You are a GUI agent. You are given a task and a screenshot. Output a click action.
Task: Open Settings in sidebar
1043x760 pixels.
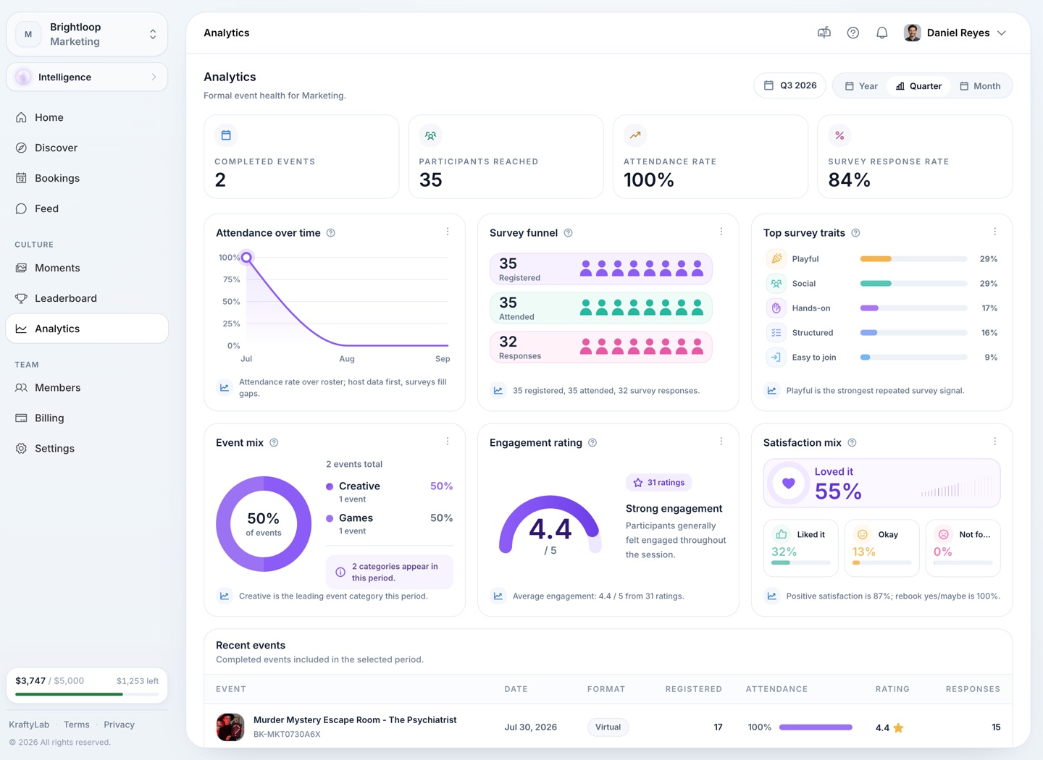(87, 449)
